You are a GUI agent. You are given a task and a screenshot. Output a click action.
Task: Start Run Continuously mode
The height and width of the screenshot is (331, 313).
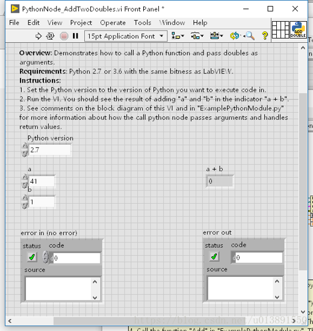pos(50,36)
